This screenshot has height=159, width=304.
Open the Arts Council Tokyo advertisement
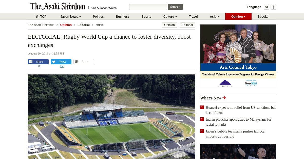(238, 56)
